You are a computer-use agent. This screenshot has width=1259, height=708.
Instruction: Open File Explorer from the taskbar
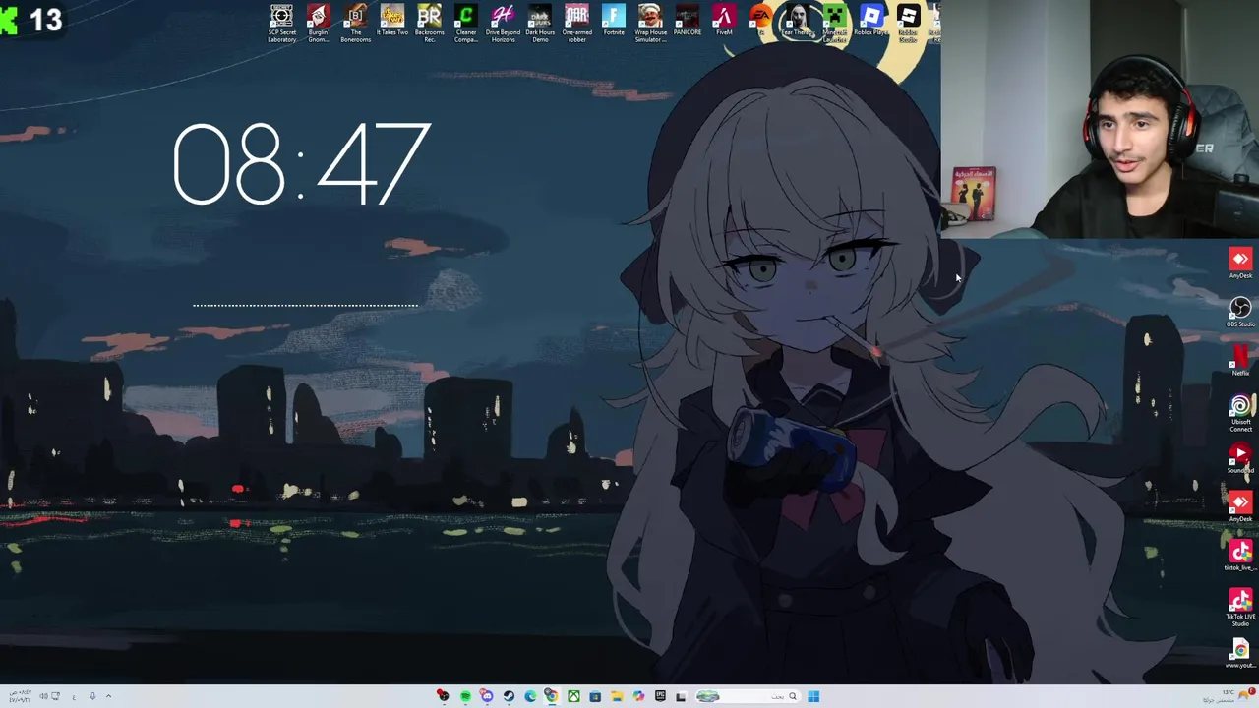pos(617,696)
